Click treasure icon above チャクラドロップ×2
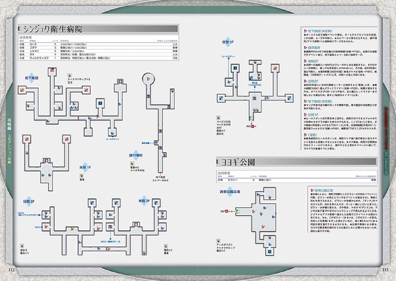The height and width of the screenshot is (281, 396). (x=69, y=75)
